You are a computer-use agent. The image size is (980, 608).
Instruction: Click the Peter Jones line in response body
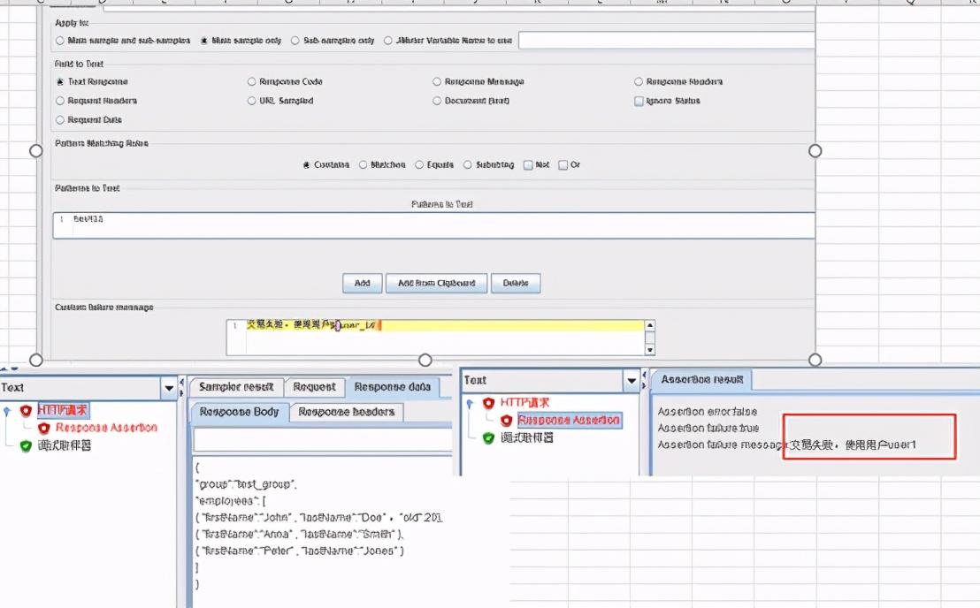[x=299, y=551]
